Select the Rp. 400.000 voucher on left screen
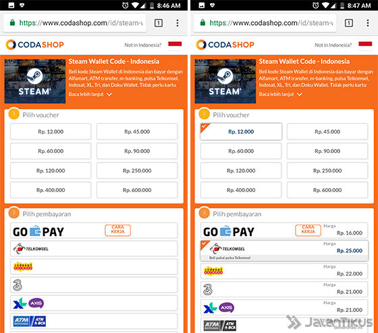 click(x=51, y=190)
